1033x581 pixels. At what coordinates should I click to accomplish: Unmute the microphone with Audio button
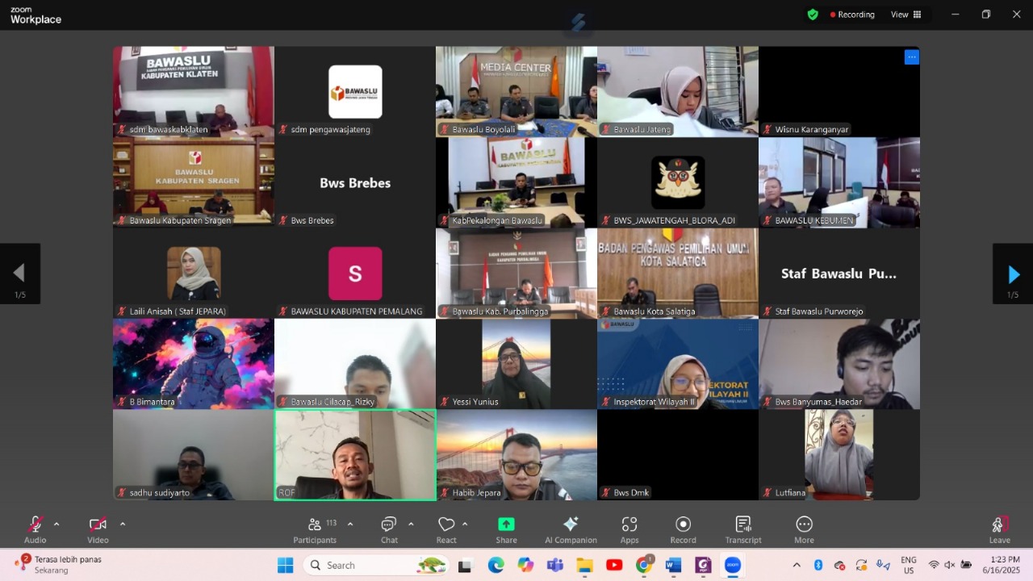(36, 529)
